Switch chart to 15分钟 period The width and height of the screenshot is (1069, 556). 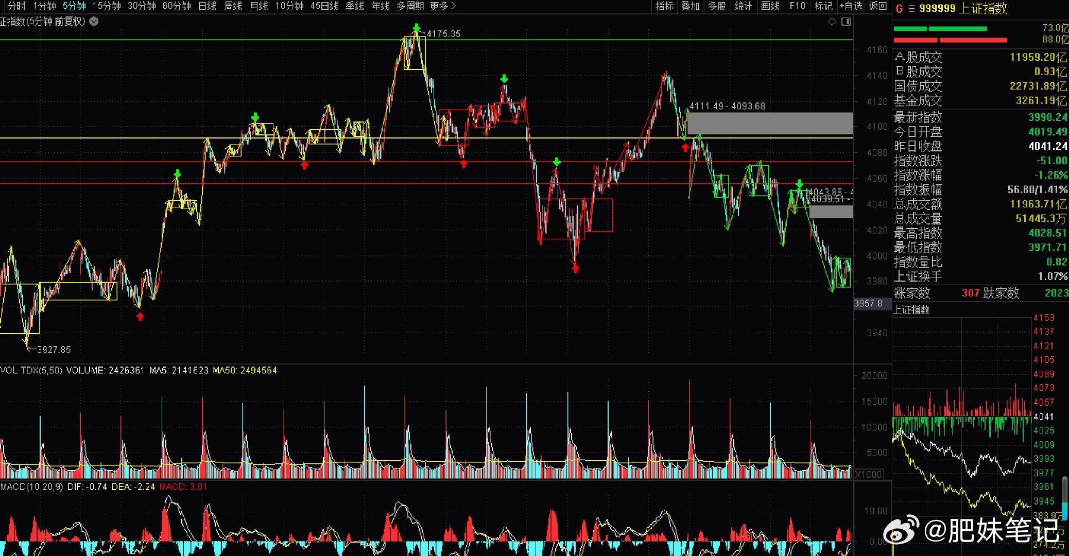[x=107, y=6]
